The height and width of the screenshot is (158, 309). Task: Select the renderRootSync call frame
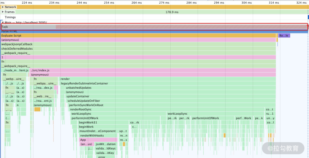click(x=167, y=109)
